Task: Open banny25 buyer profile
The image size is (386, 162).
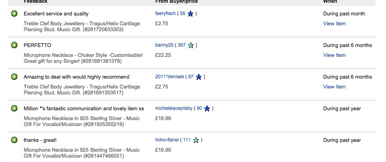Action: pos(164,45)
